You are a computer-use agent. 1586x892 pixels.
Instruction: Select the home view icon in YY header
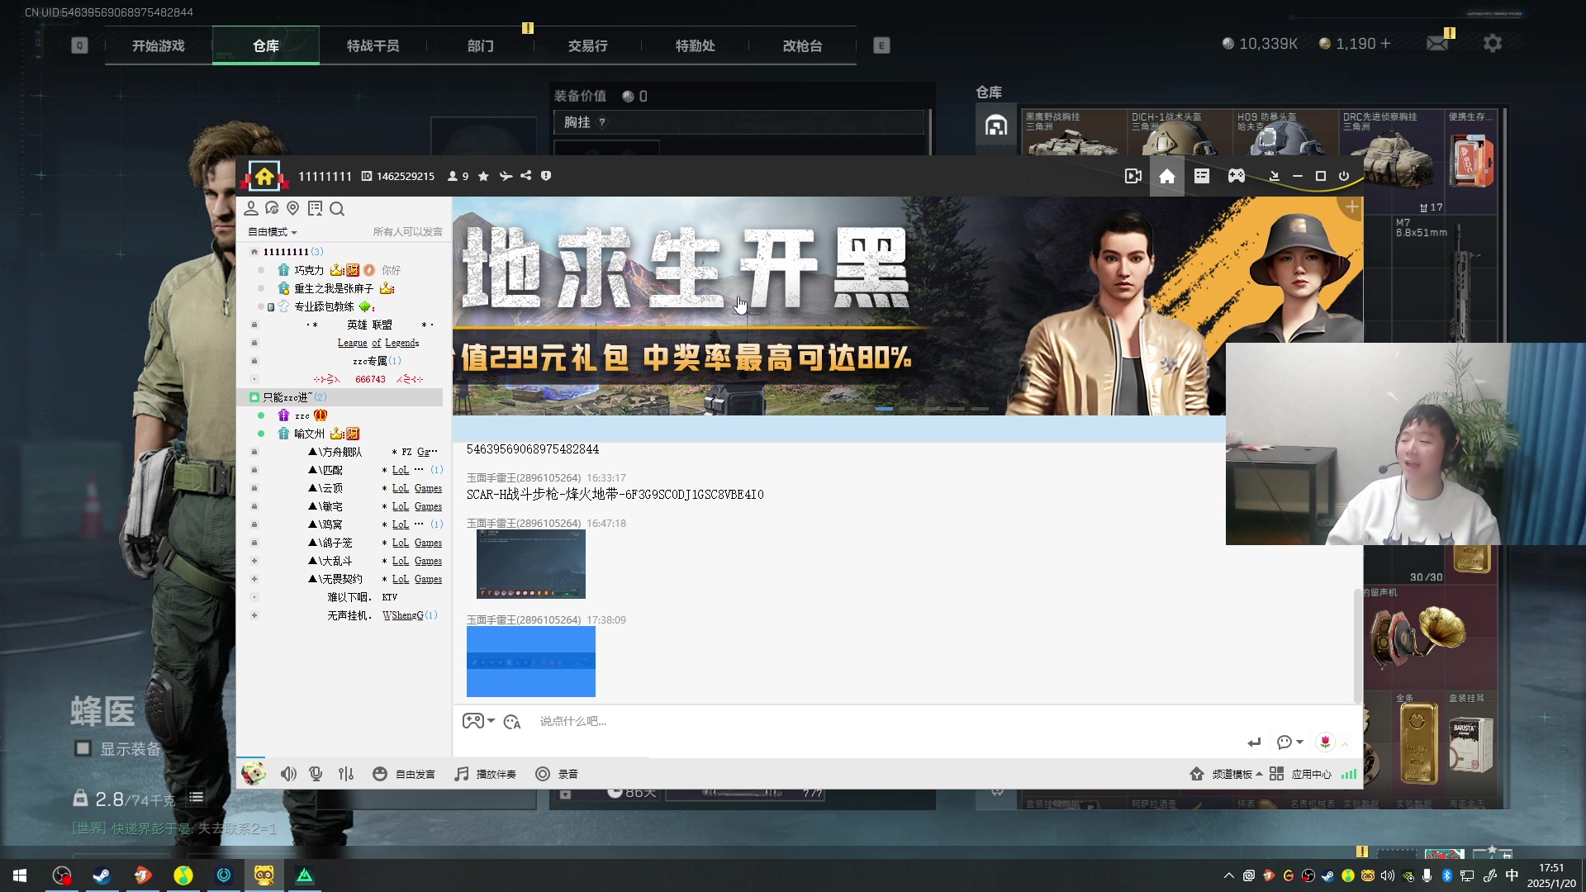(x=1167, y=176)
